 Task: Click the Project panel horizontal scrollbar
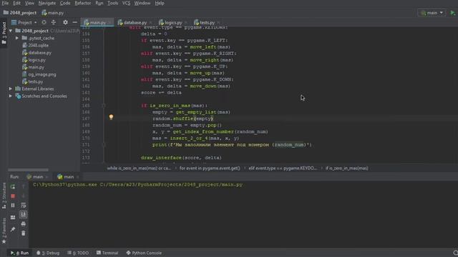point(28,170)
